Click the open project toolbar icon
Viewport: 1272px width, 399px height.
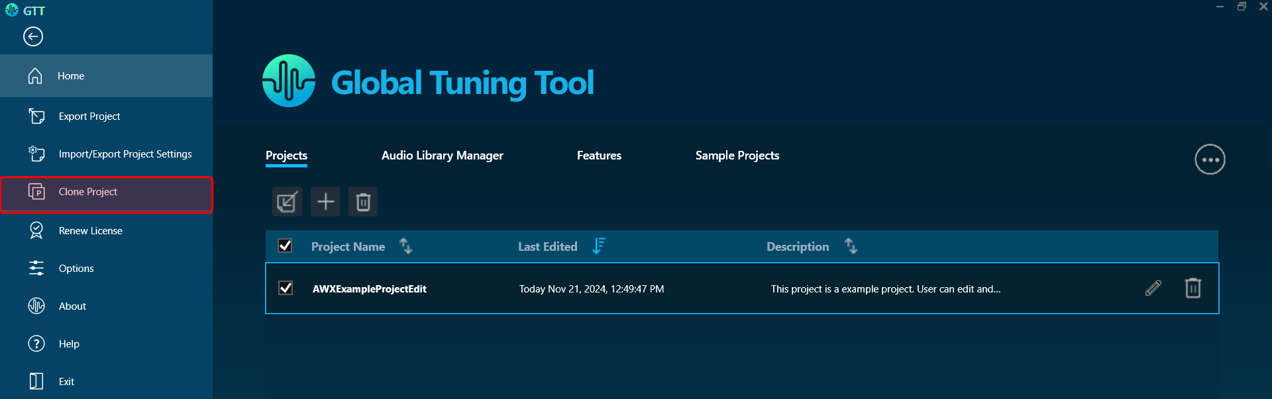(x=287, y=202)
